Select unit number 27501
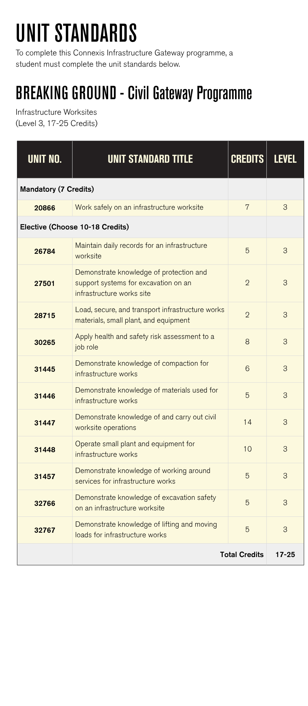The height and width of the screenshot is (706, 308). (x=45, y=283)
